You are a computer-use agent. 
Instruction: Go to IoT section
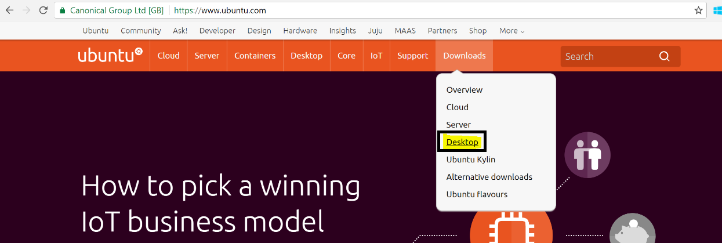point(376,56)
